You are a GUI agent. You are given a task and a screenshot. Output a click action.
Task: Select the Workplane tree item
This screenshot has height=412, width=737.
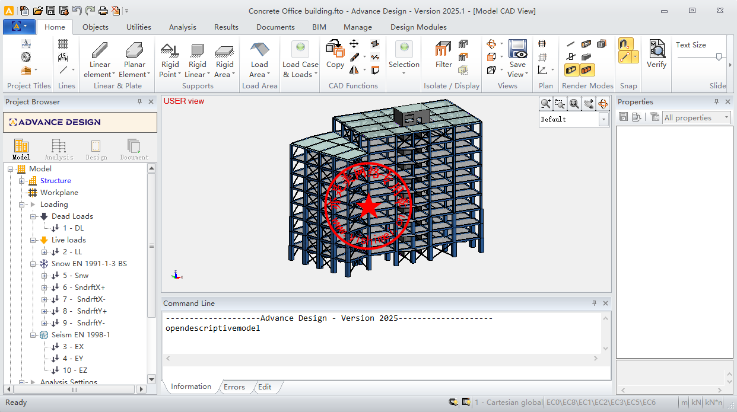point(59,193)
